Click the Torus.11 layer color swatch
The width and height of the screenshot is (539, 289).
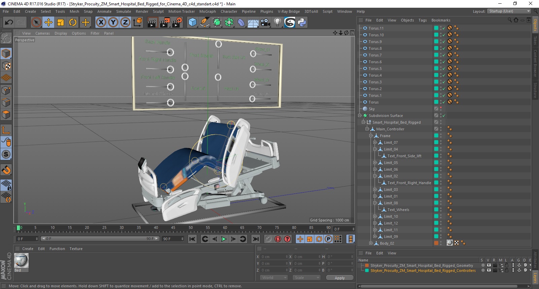[436, 28]
